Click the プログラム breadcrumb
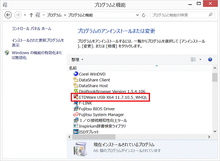The height and width of the screenshot is (161, 220). (x=54, y=15)
